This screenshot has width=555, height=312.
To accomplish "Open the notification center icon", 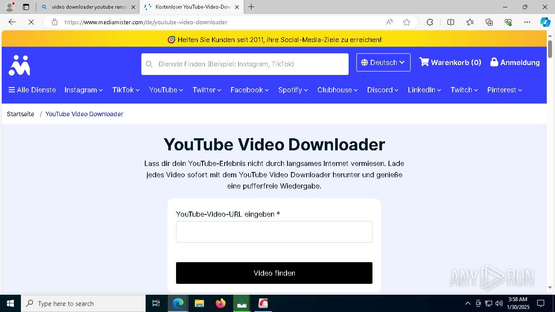I will pos(541,303).
